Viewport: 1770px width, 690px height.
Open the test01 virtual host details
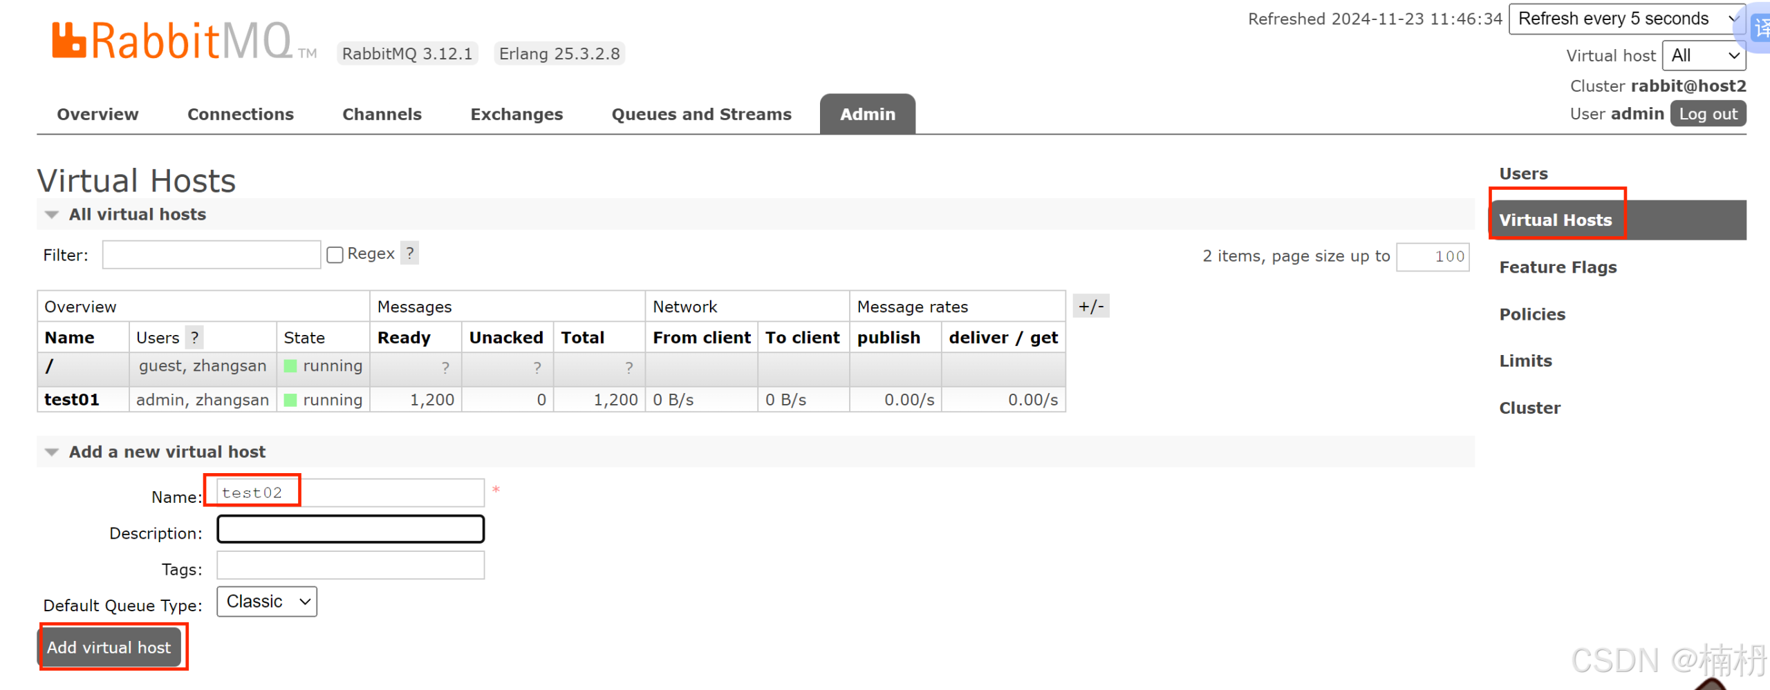pos(71,399)
